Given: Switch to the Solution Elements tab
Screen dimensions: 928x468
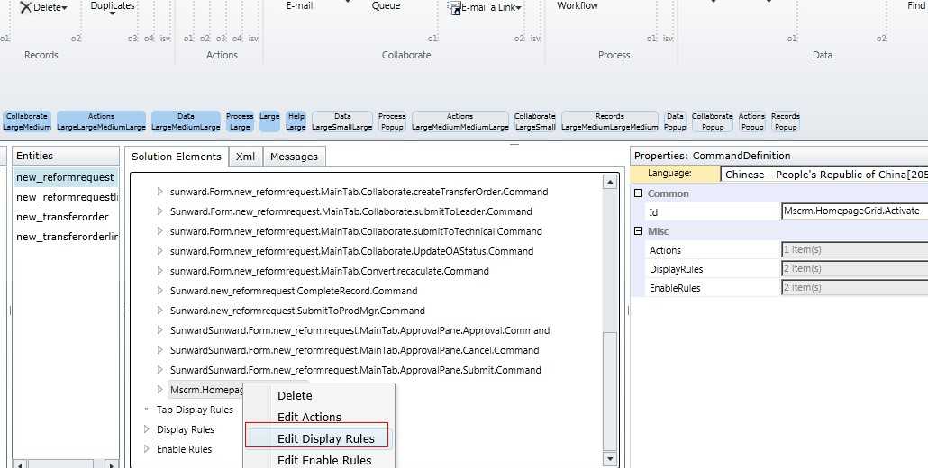Looking at the screenshot, I should point(177,157).
